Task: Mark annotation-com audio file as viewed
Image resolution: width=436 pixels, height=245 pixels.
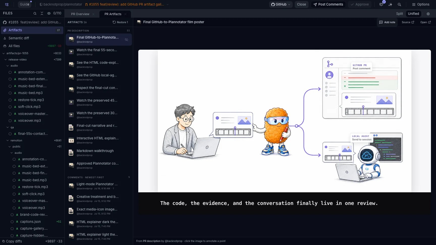Action: pos(10,72)
